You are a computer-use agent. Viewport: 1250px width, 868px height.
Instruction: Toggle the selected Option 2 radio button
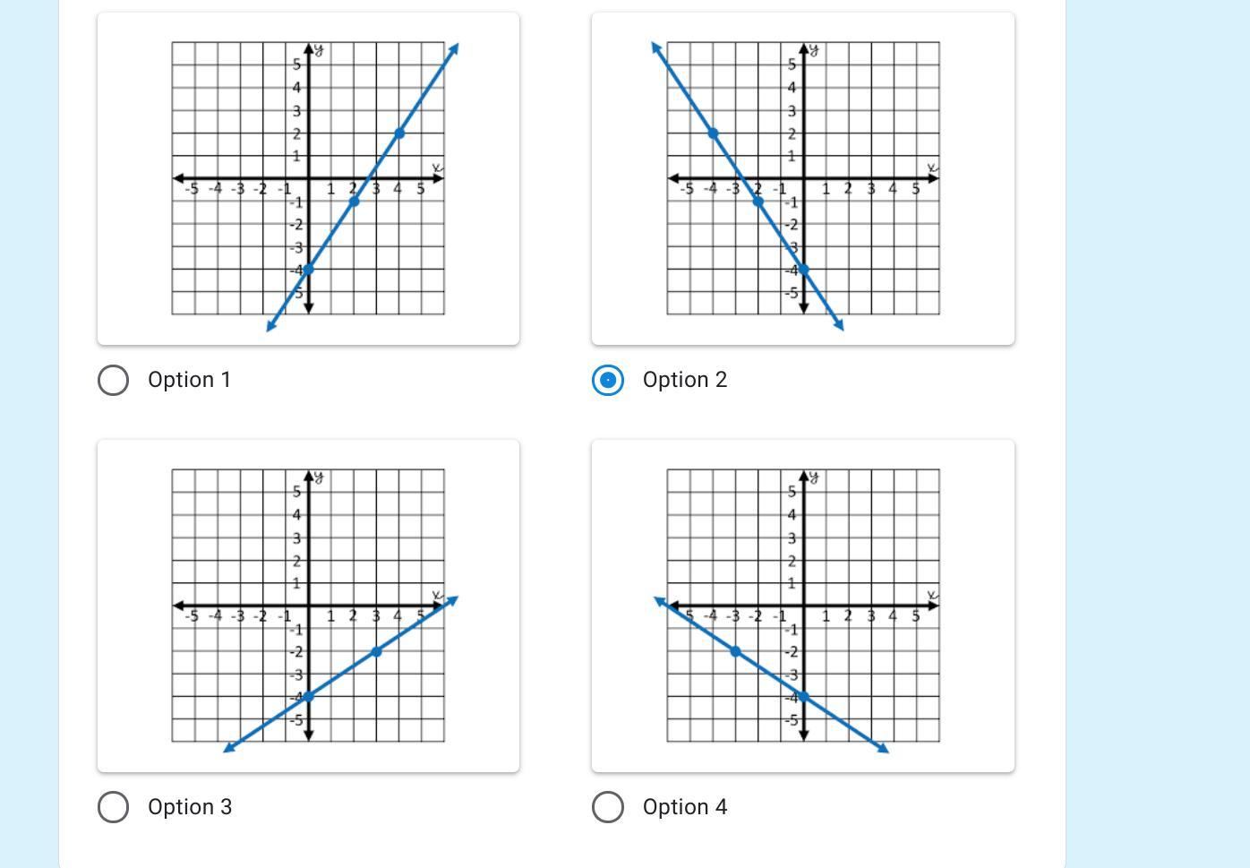point(608,380)
